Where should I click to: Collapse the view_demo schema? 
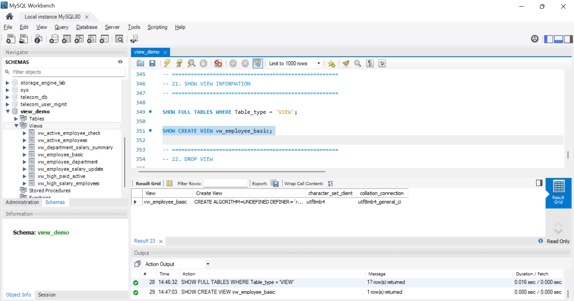coord(8,111)
